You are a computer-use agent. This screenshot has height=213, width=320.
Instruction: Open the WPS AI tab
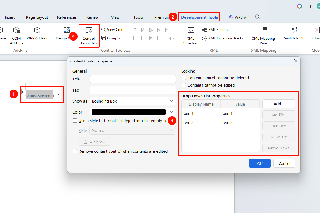click(238, 17)
